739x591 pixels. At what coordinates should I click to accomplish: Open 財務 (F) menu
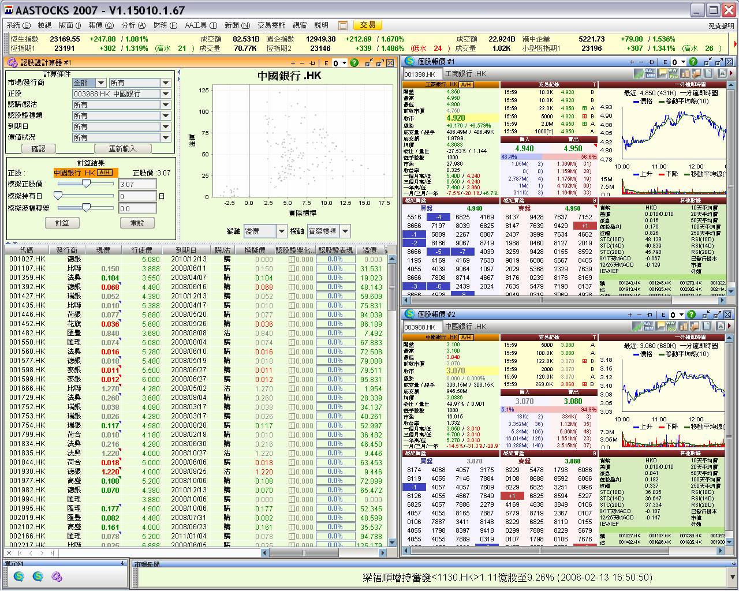165,25
